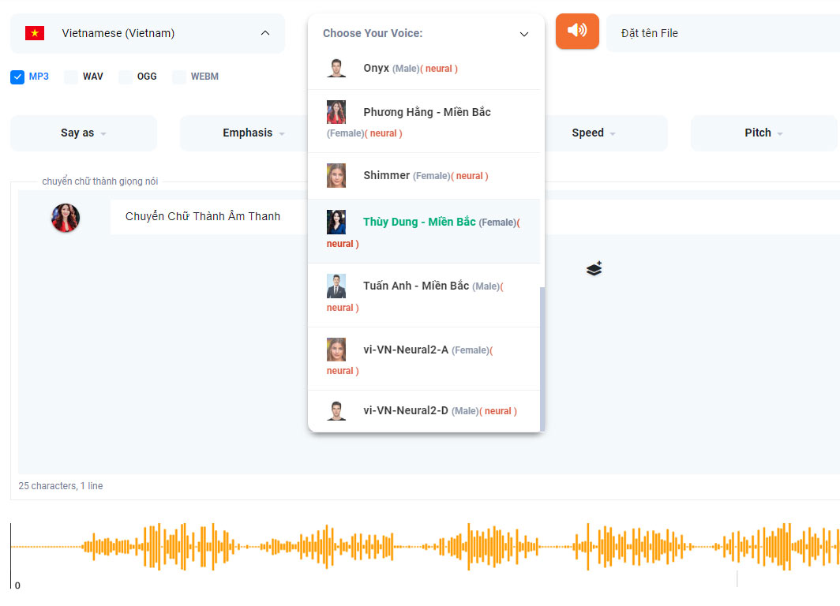
Task: Click the red-dressed avatar beside text line
Action: pos(66,218)
